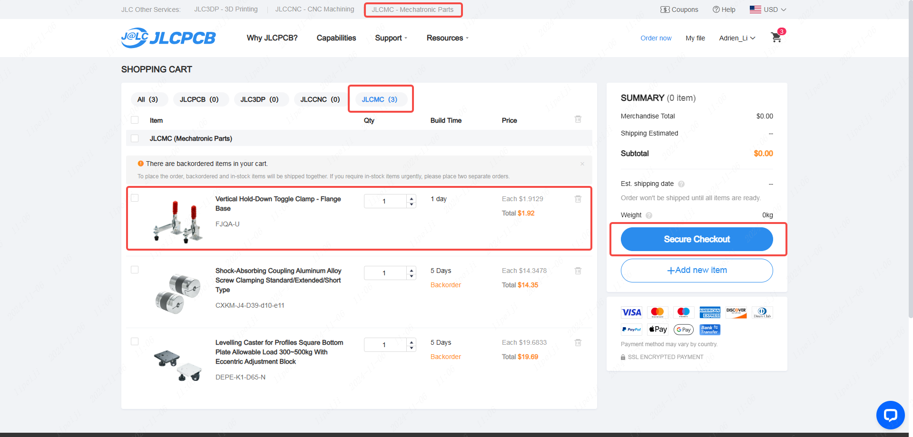Screen dimensions: 913x437
Task: Open Help from the top bar
Action: (x=724, y=10)
